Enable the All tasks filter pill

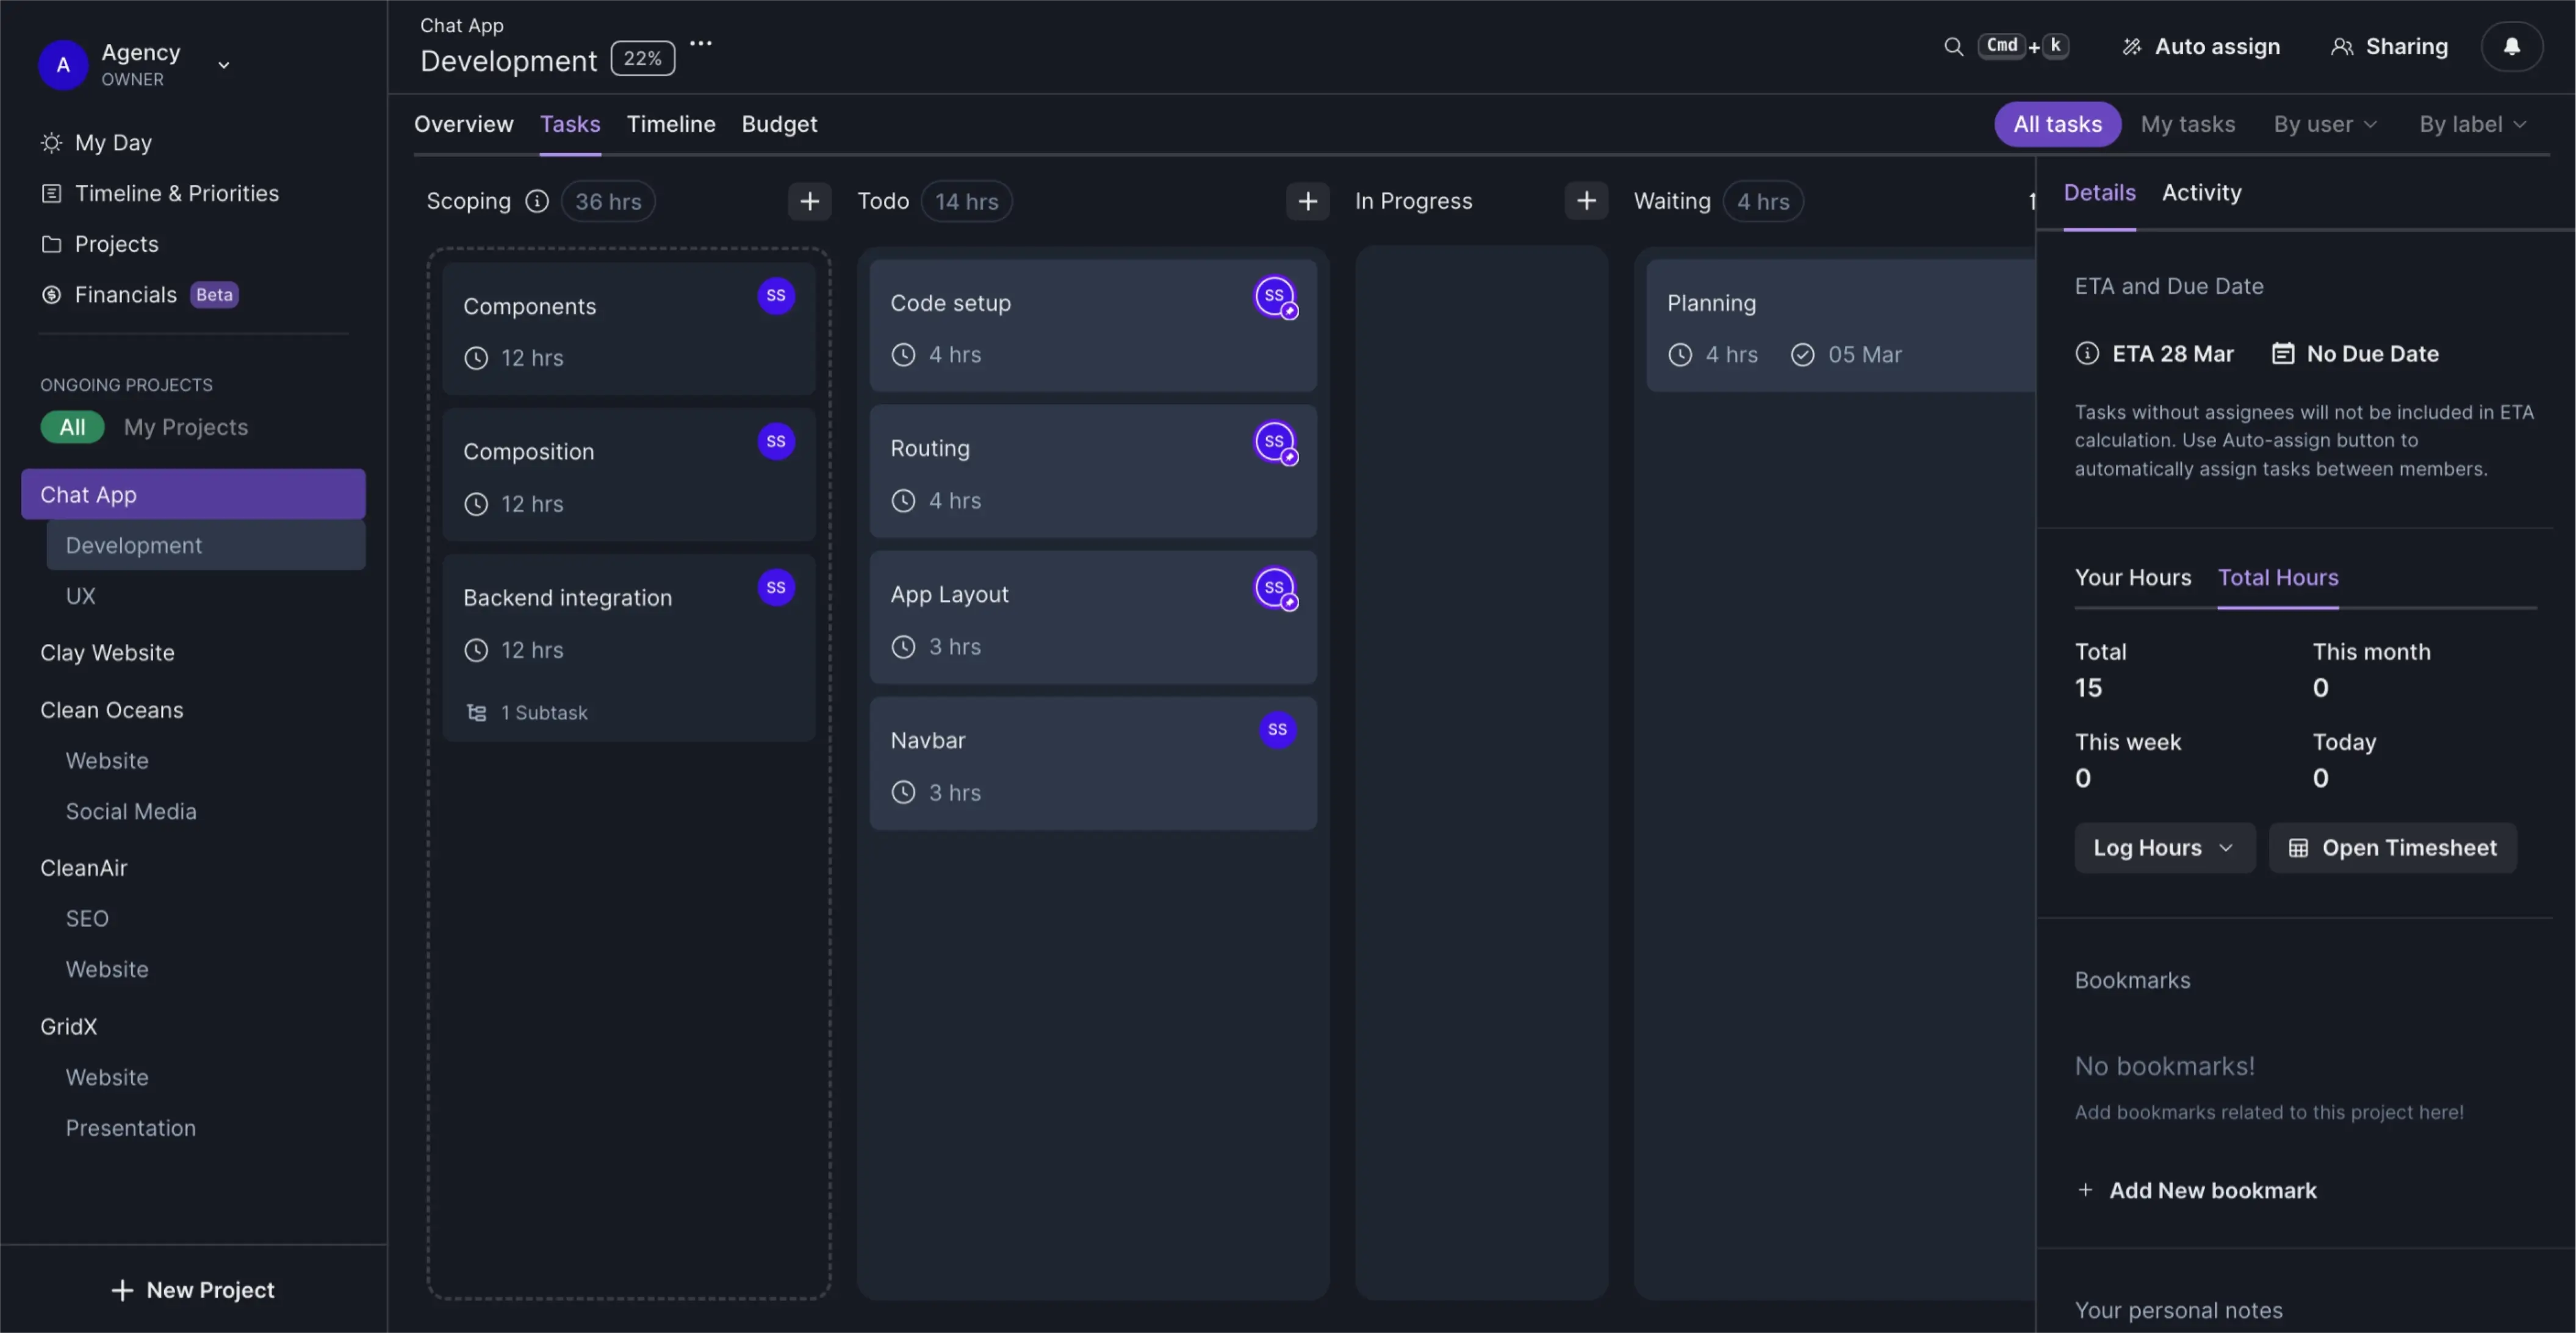2056,124
